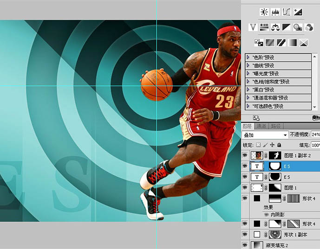320x249 pixels.
Task: Click the text T thumbnail of the unselected E S layer
Action: (257, 177)
